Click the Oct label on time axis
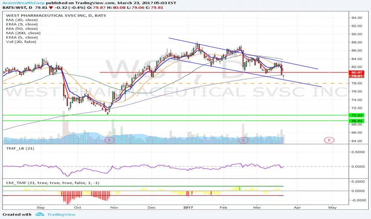This screenshot has width=371, height=219. point(78,207)
